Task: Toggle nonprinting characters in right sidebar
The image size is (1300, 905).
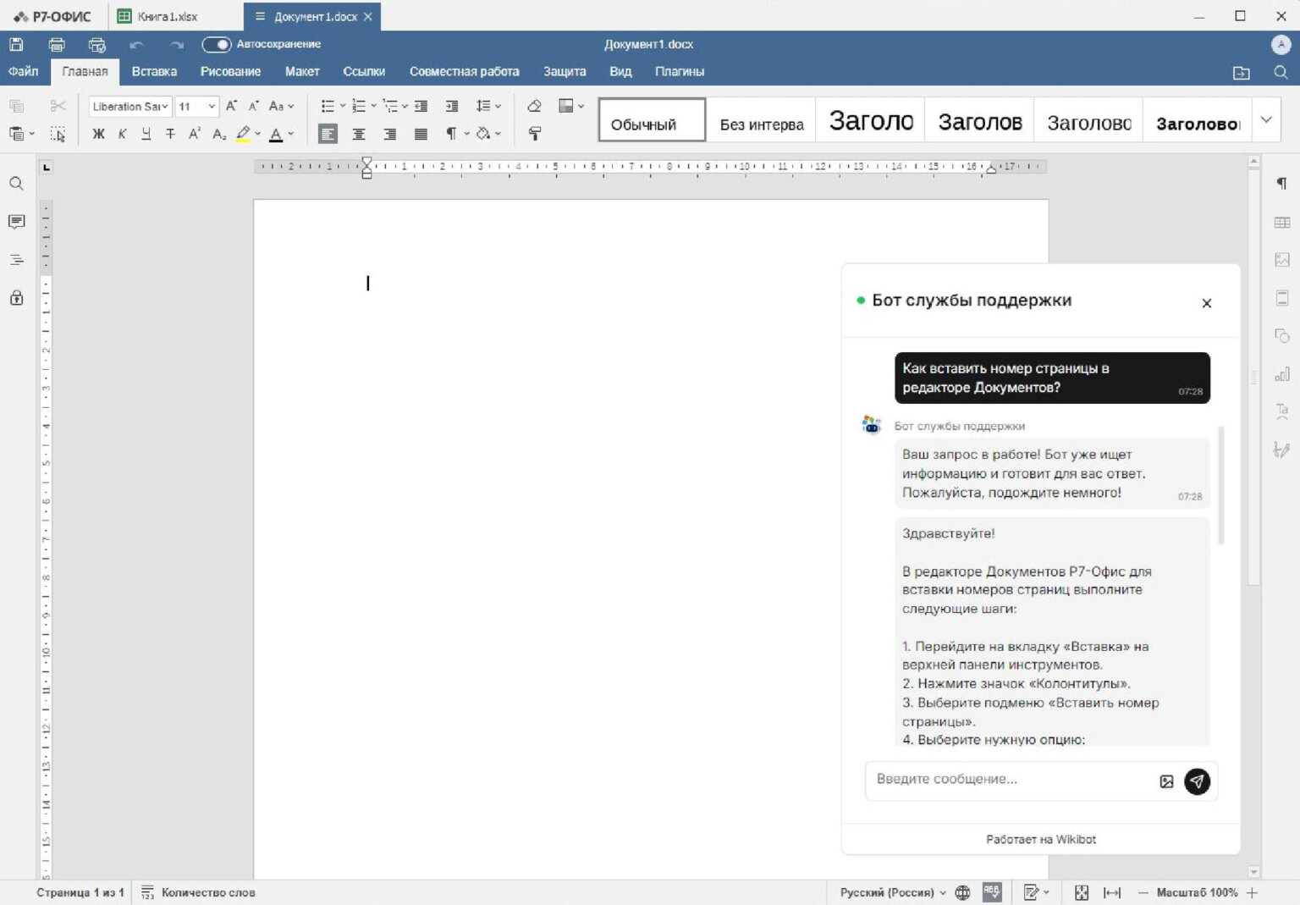Action: coord(1281,184)
